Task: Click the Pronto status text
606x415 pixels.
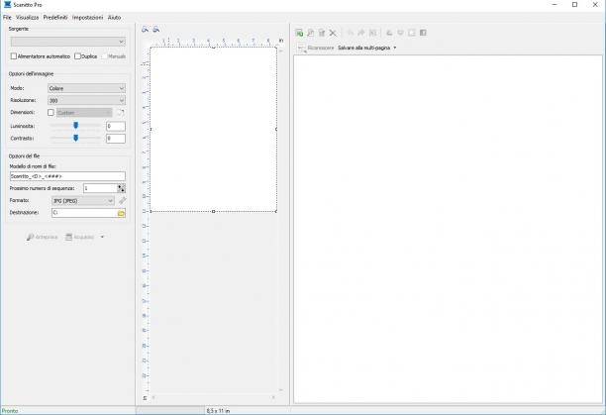Action: coord(10,411)
